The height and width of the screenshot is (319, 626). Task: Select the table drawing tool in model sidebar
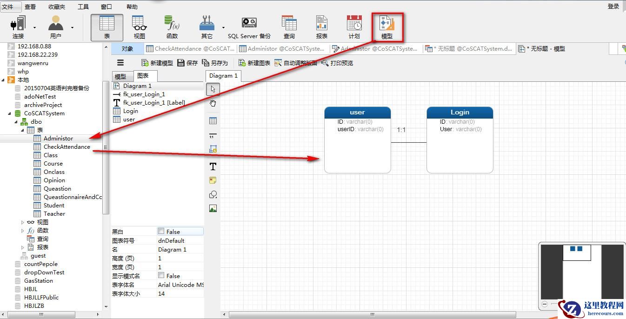213,120
